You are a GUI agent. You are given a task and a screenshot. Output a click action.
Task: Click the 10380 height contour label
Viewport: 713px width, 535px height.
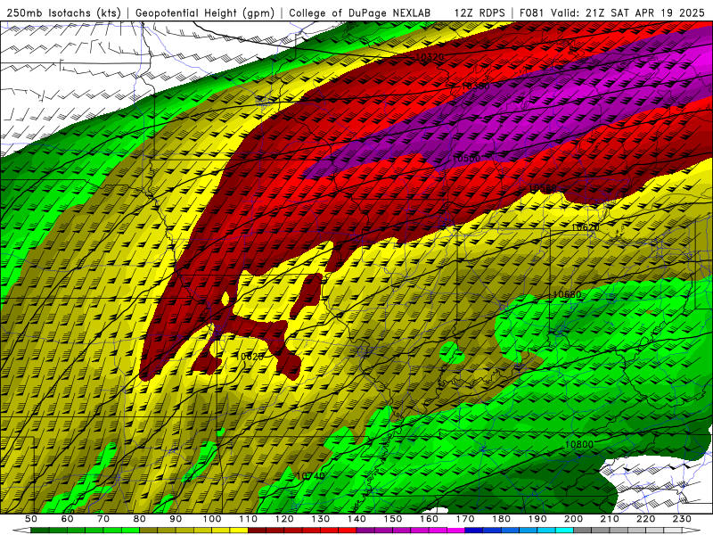(x=476, y=86)
